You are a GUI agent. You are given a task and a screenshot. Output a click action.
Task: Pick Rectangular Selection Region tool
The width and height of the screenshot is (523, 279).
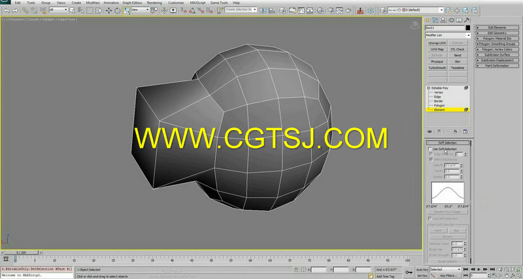(x=90, y=10)
